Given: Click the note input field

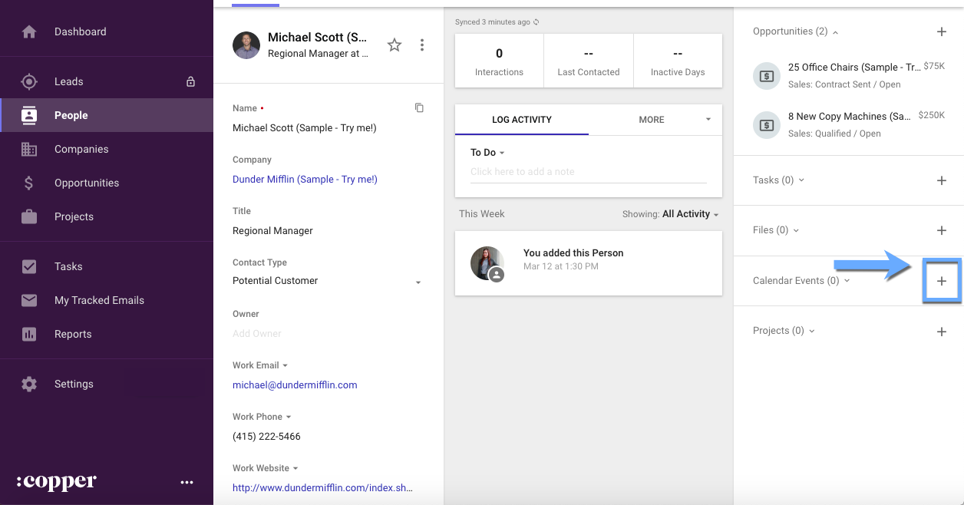Looking at the screenshot, I should (587, 172).
